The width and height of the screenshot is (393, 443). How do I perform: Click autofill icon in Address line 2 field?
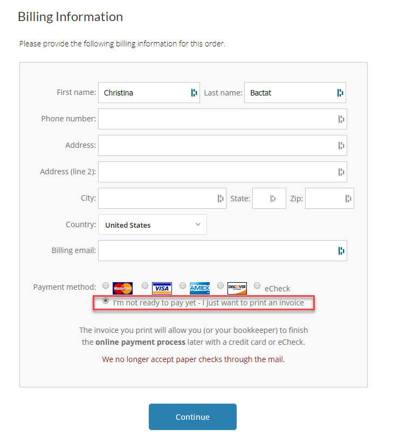pyautogui.click(x=341, y=172)
